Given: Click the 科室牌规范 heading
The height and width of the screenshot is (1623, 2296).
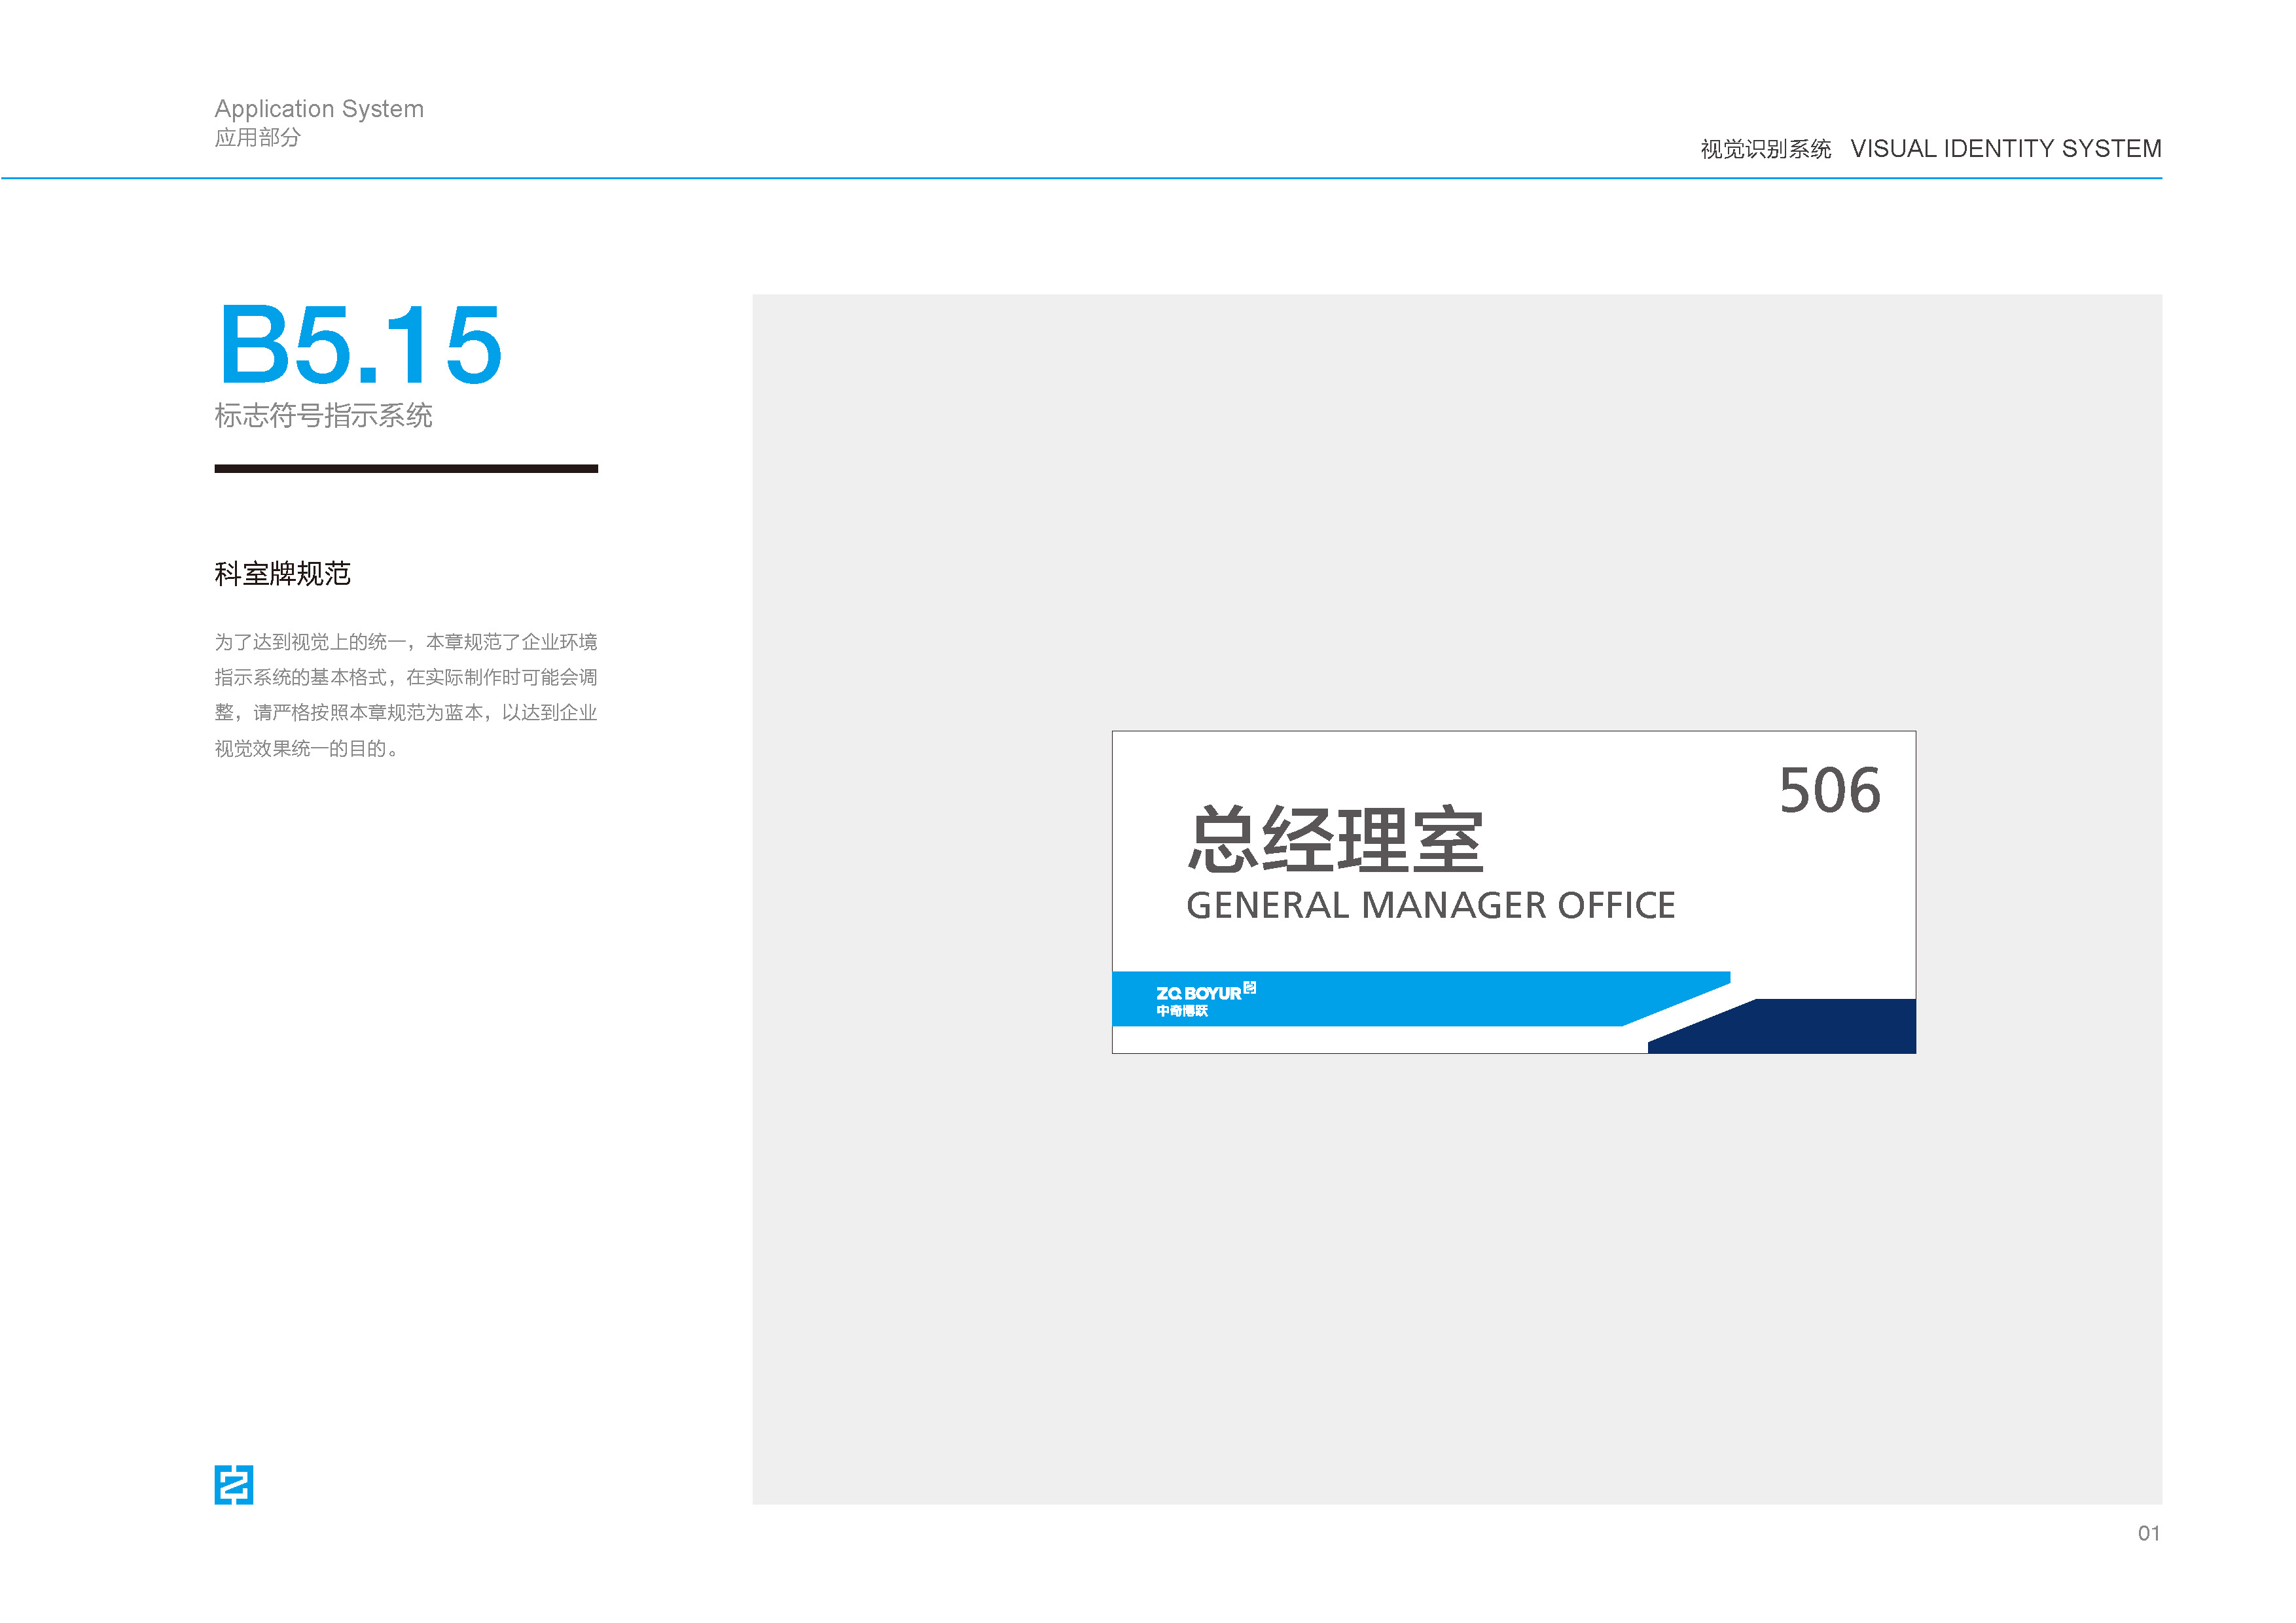Looking at the screenshot, I should coord(282,574).
